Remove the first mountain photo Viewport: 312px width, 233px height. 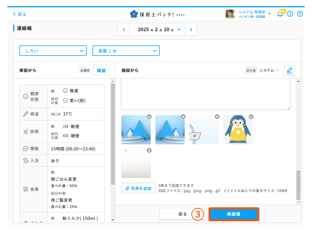tap(149, 117)
